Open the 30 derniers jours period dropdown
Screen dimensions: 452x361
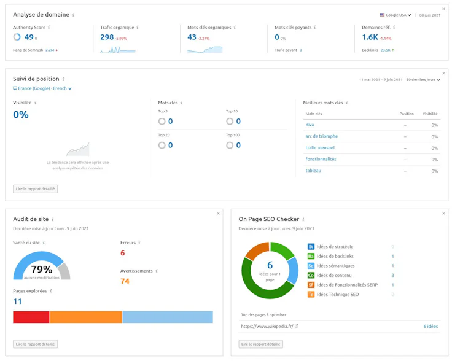pos(423,80)
